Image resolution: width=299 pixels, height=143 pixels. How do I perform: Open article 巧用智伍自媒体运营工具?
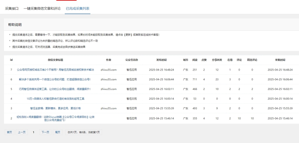click(x=55, y=89)
